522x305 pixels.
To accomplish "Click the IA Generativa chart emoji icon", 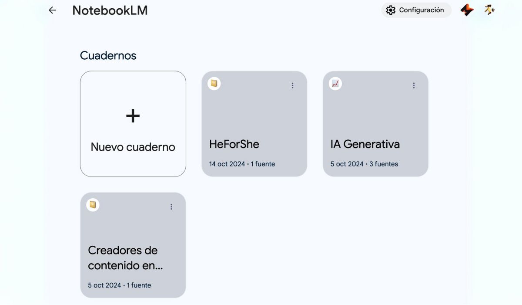I will pyautogui.click(x=335, y=83).
